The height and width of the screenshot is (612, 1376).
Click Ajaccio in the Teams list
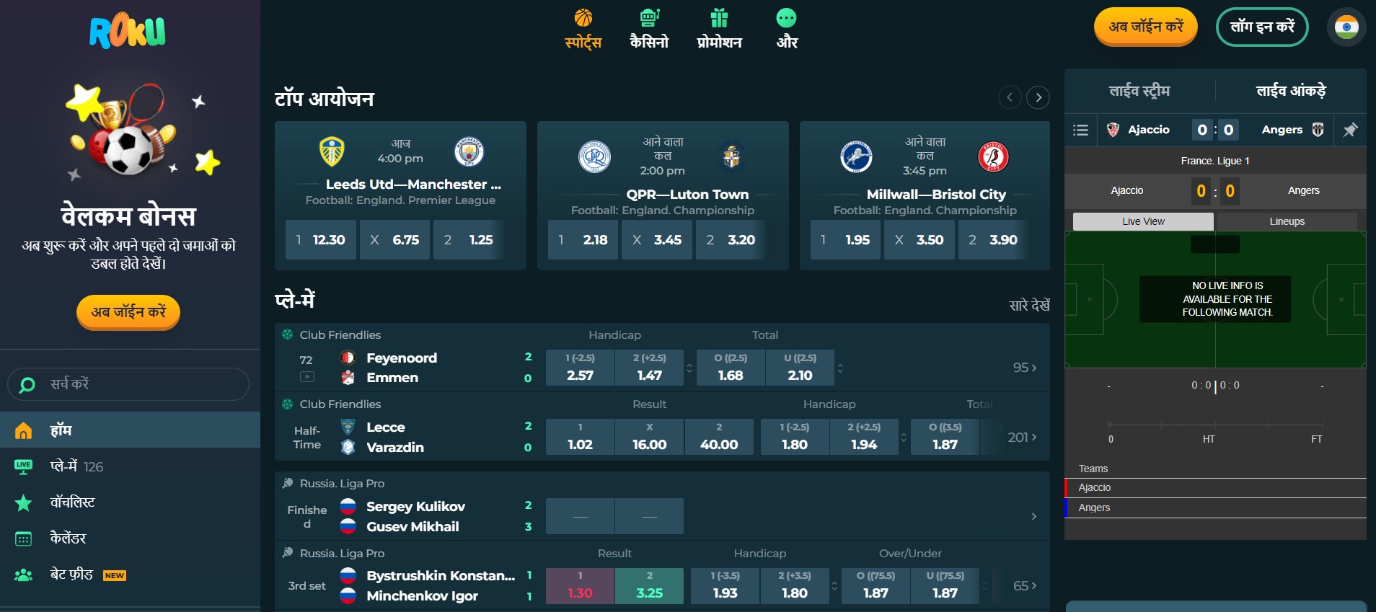pyautogui.click(x=1215, y=488)
